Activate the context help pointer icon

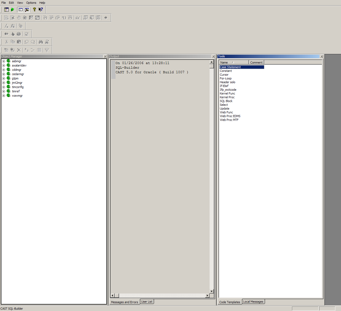click(x=41, y=10)
